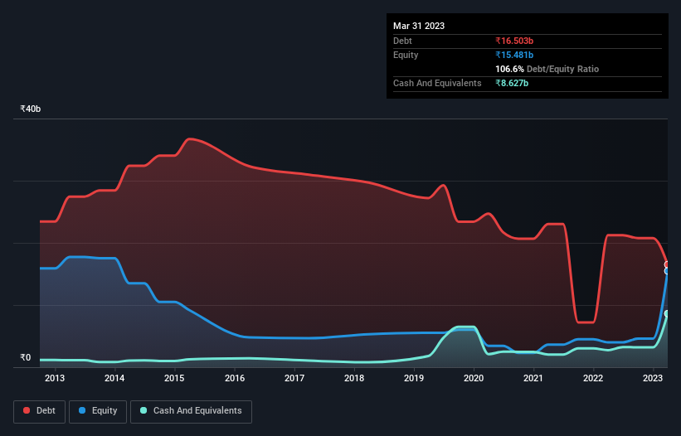The height and width of the screenshot is (436, 681).
Task: Click the ₹8.627b cash value
Action: pos(512,83)
